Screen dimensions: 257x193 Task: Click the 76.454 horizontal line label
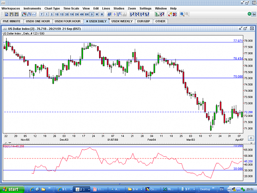click(x=238, y=58)
